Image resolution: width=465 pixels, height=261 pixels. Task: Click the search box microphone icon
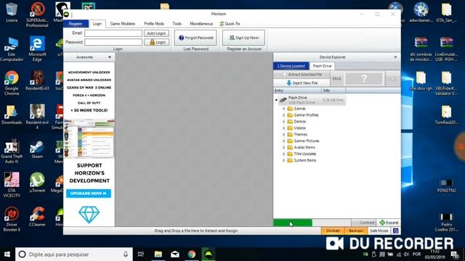click(126, 254)
